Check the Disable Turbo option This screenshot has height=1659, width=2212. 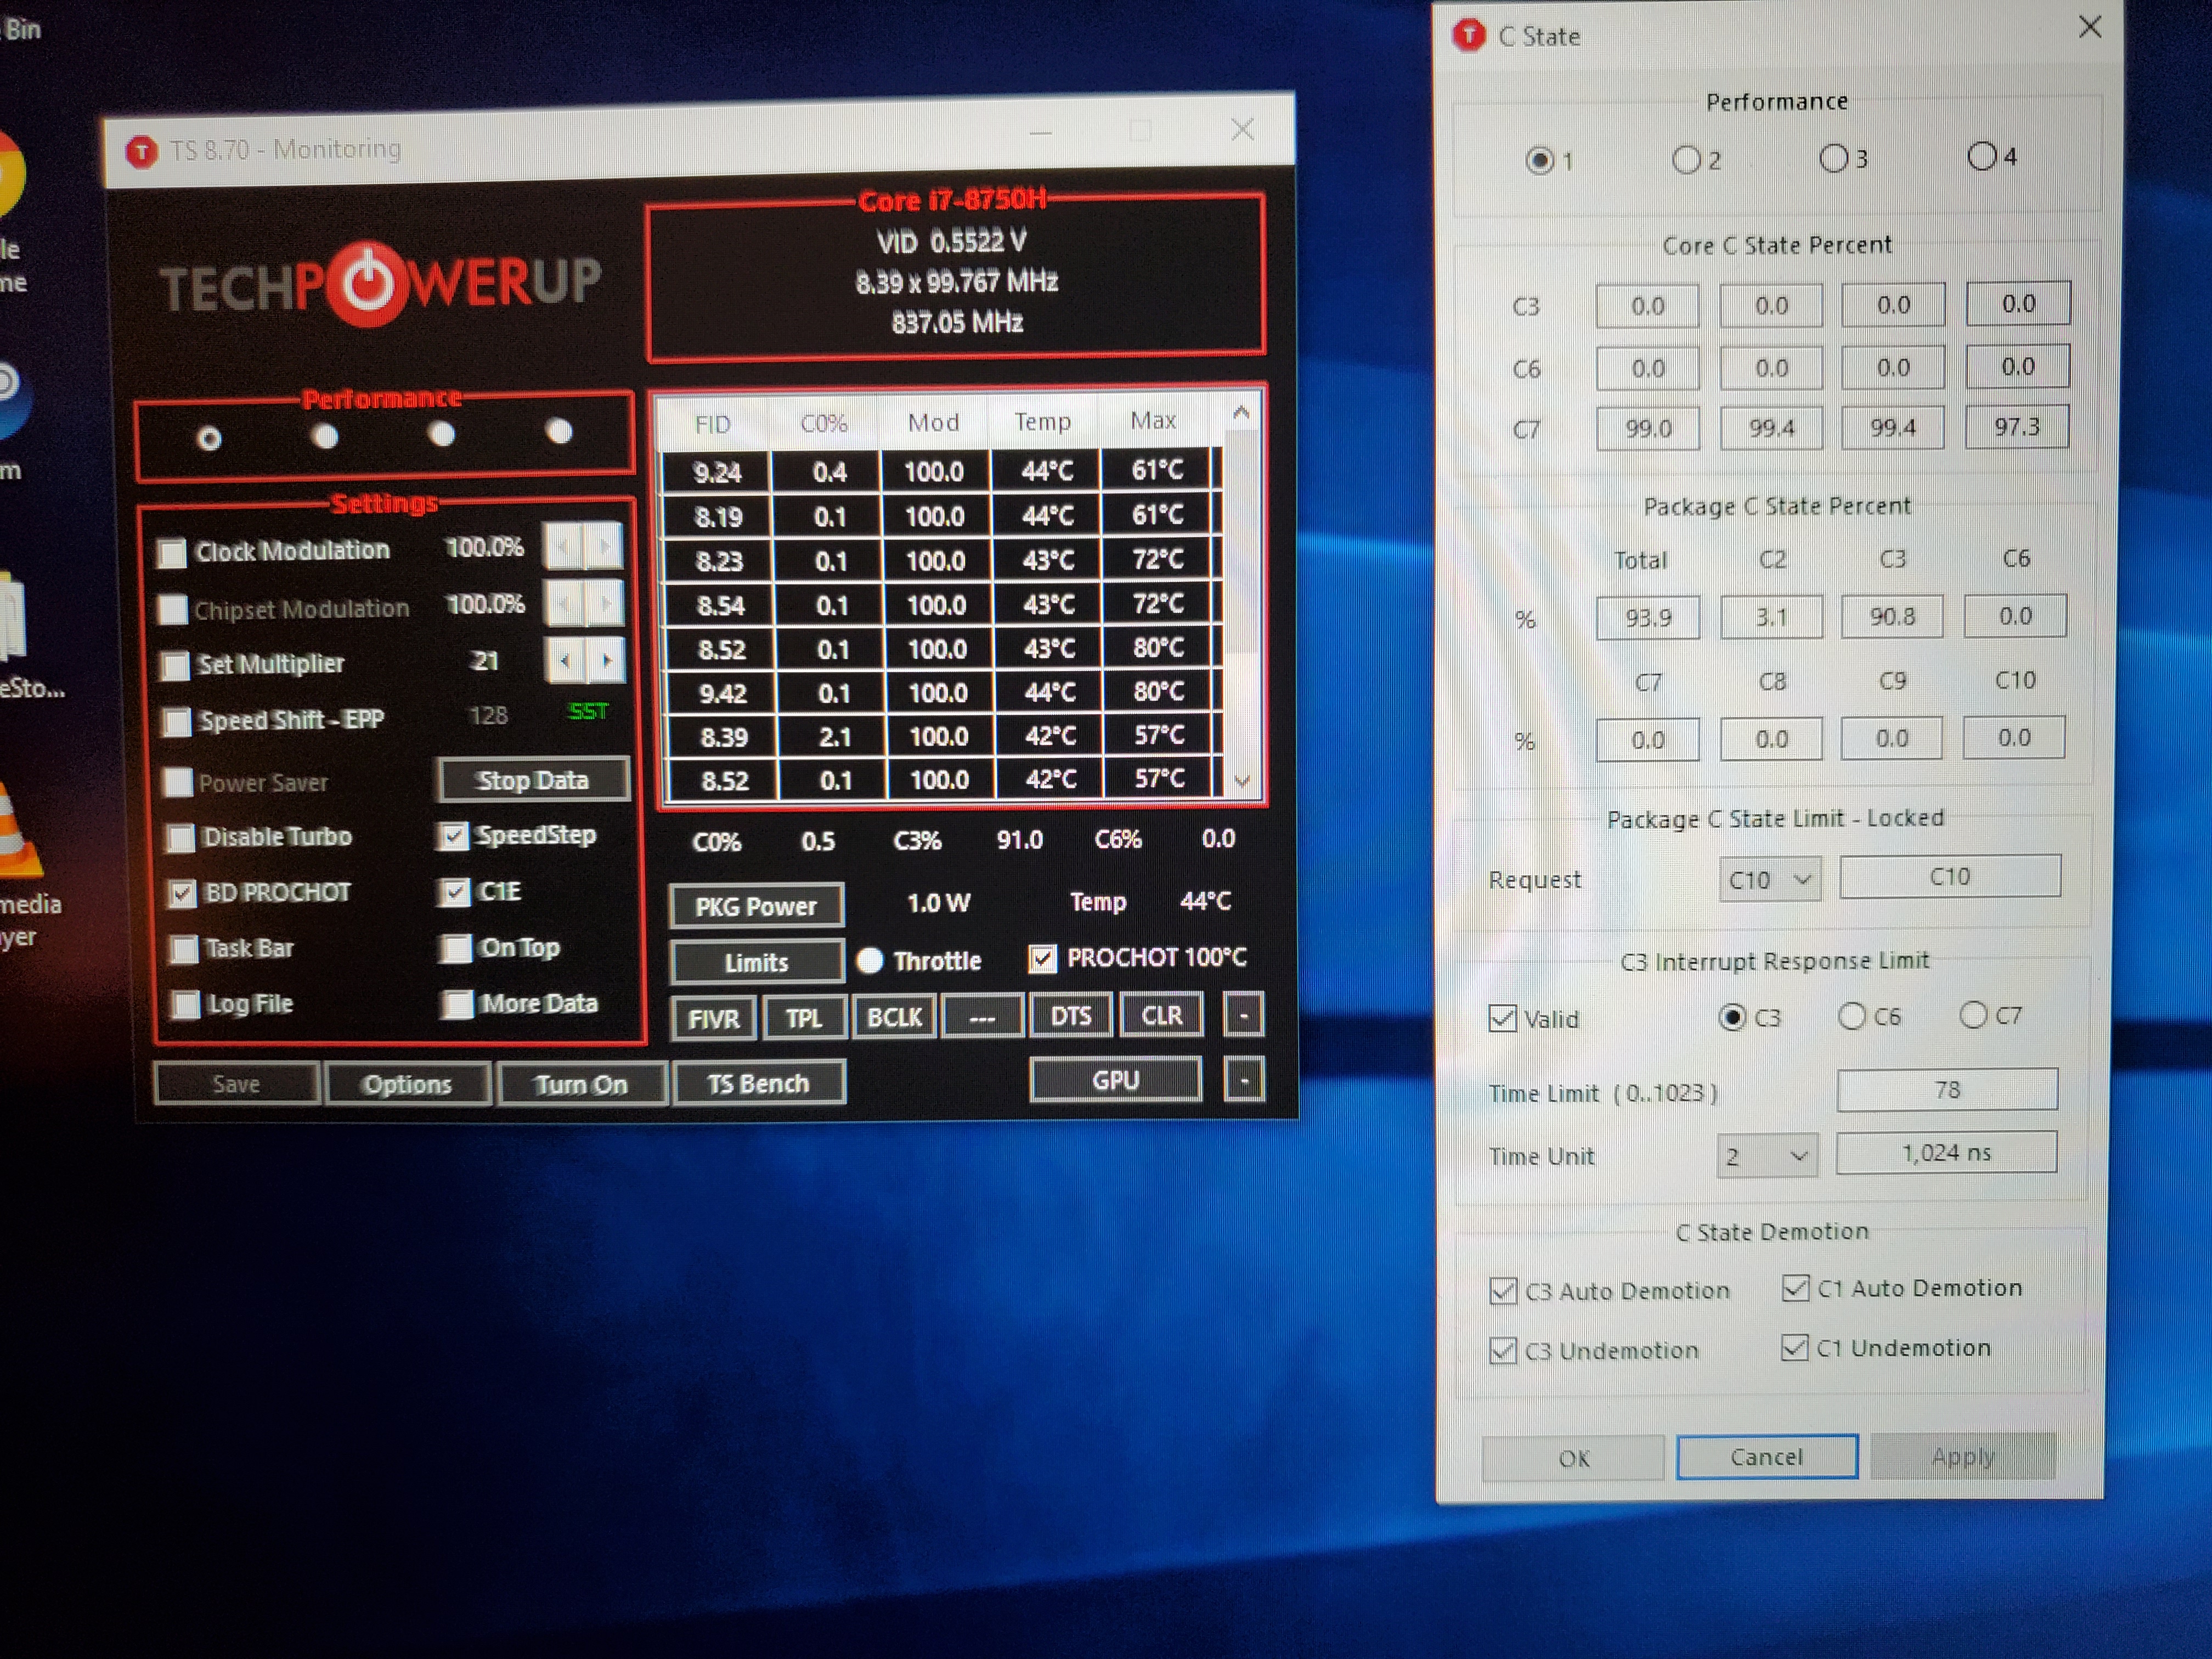point(180,838)
